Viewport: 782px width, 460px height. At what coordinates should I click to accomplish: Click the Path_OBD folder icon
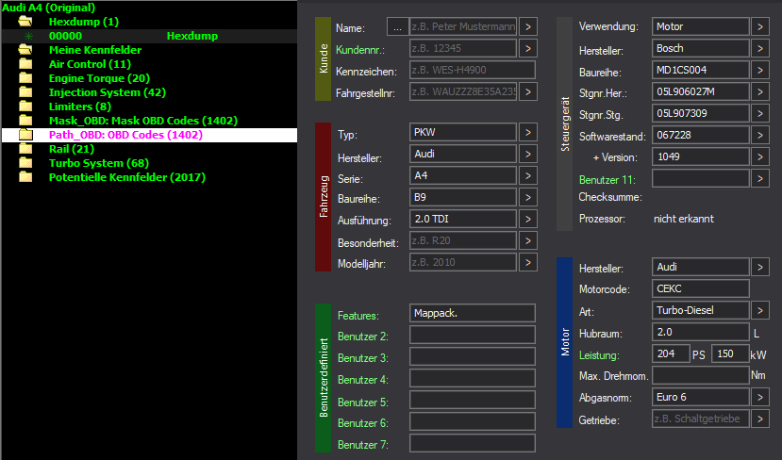click(x=25, y=135)
